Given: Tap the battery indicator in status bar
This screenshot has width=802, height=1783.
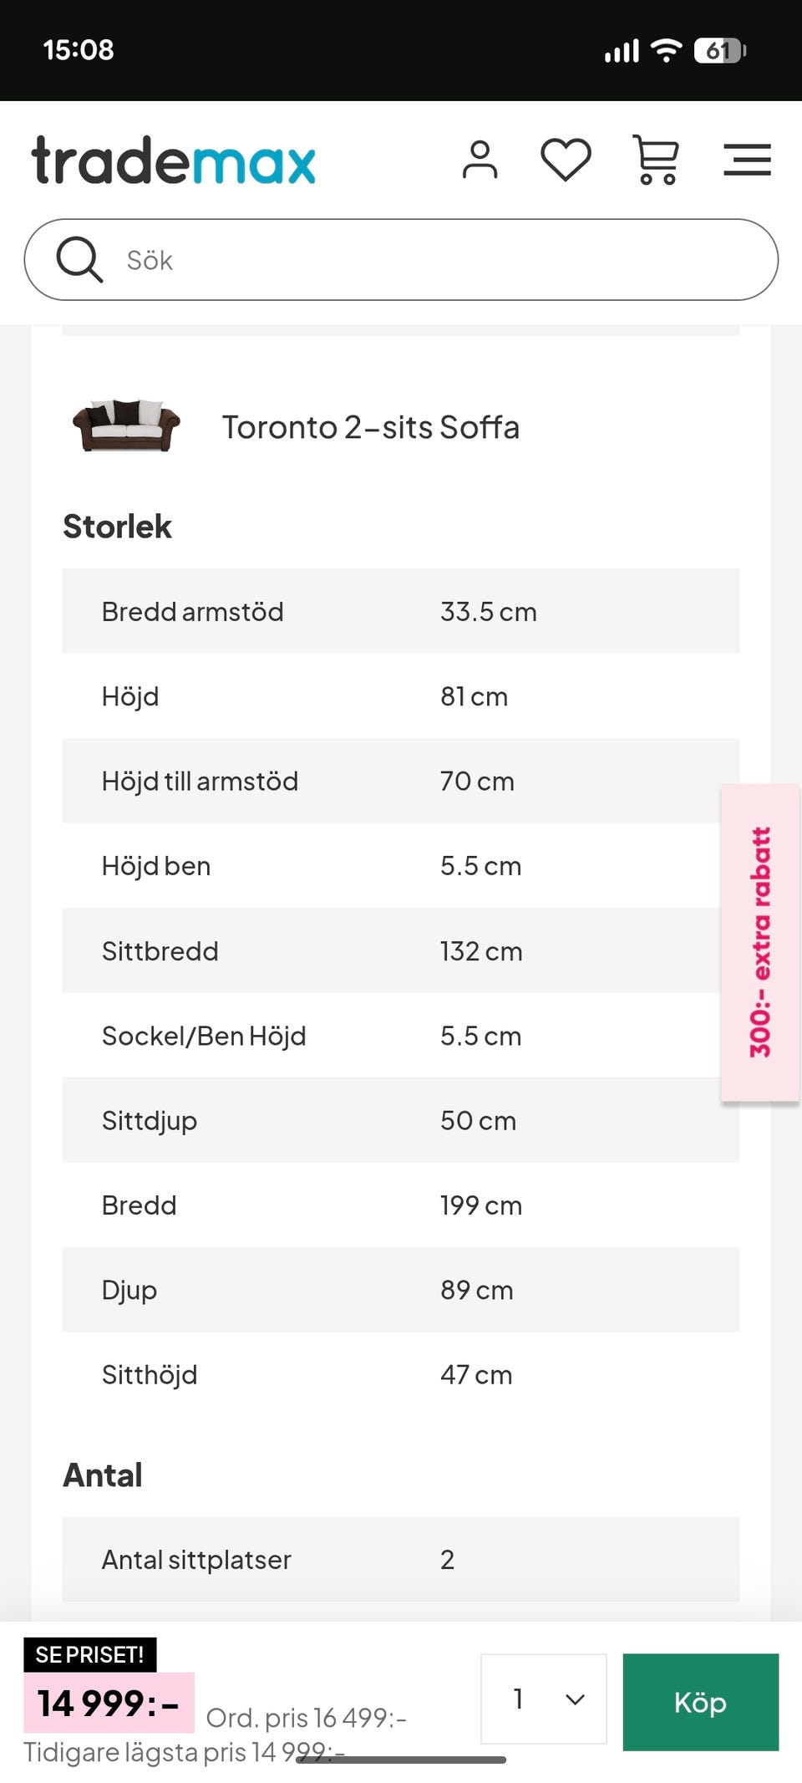Looking at the screenshot, I should [x=719, y=50].
